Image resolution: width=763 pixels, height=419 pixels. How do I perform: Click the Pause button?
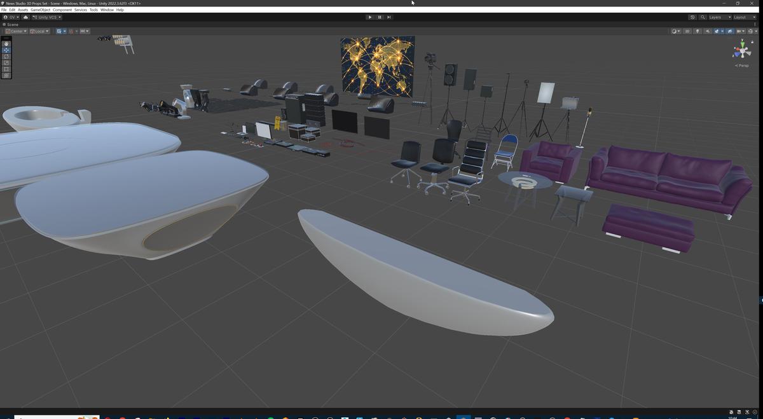pyautogui.click(x=380, y=17)
